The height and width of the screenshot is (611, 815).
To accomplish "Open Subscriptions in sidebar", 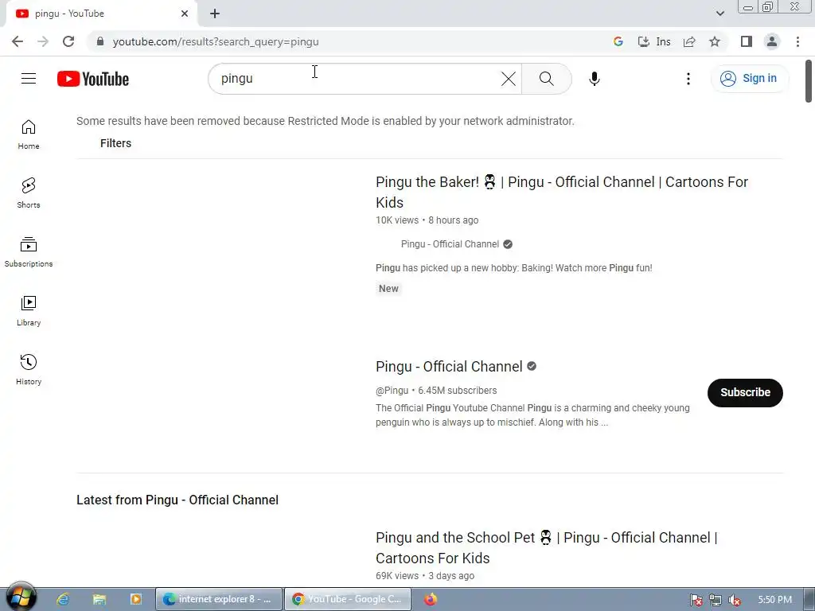I will 29,252.
